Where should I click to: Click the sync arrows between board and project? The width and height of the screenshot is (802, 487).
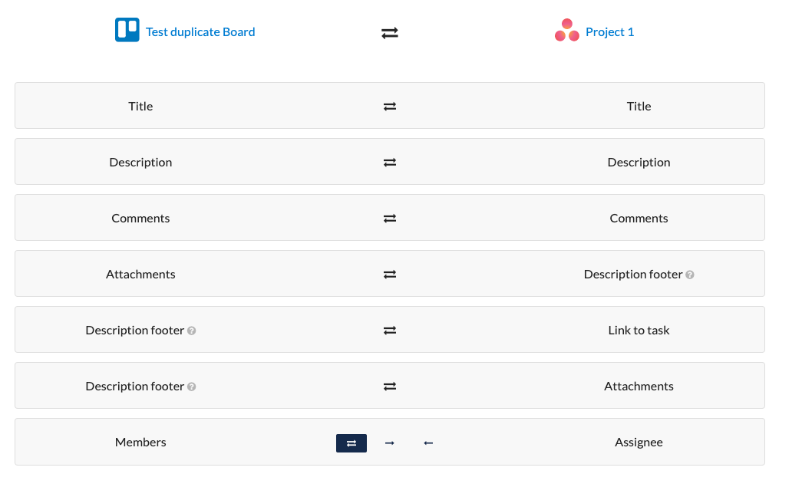tap(390, 33)
